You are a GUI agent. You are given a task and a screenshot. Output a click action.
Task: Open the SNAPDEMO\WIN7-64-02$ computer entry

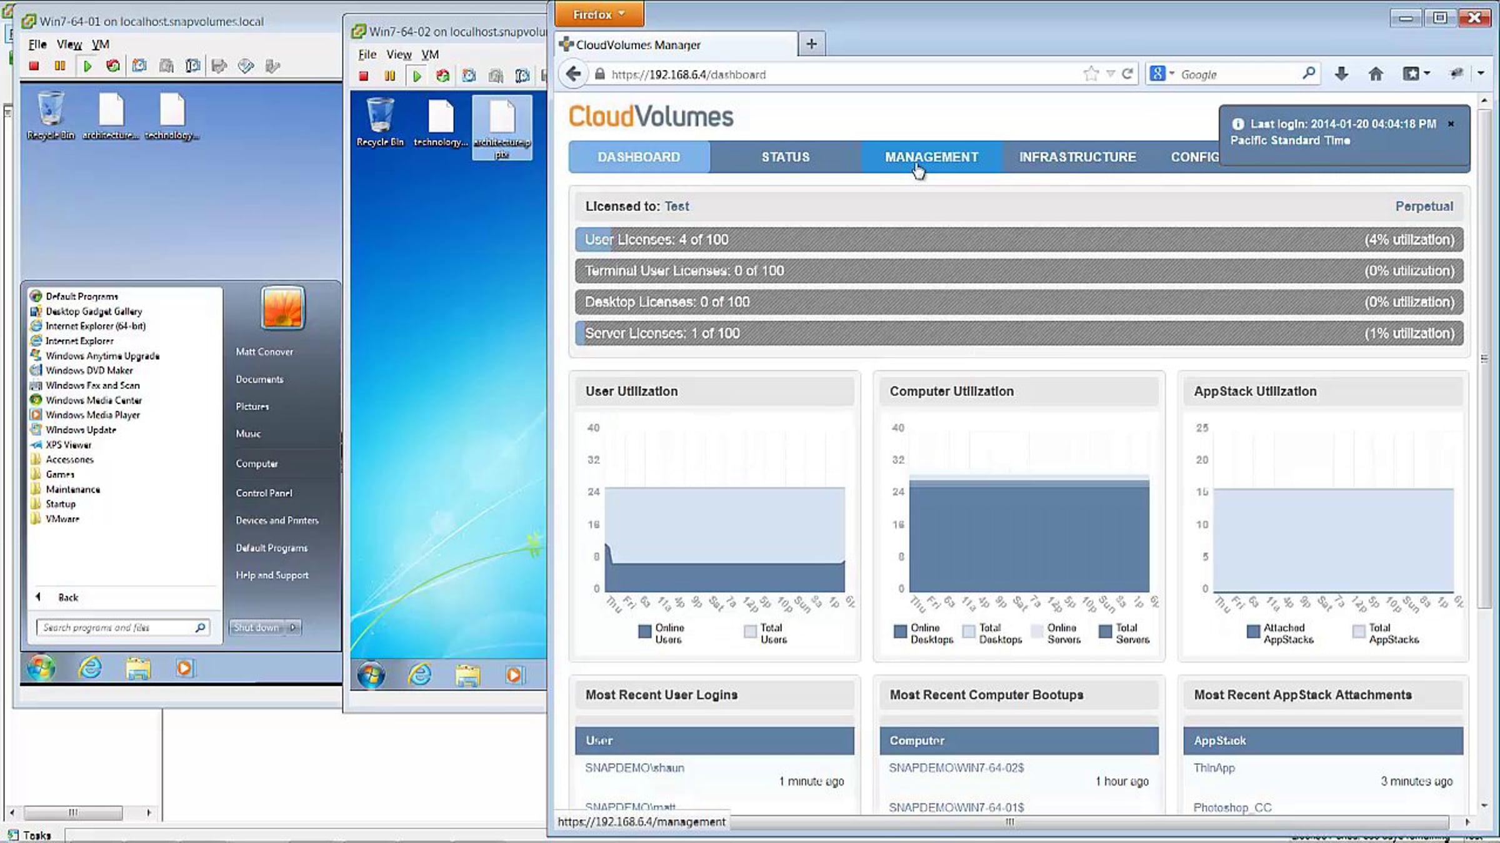[x=956, y=767]
